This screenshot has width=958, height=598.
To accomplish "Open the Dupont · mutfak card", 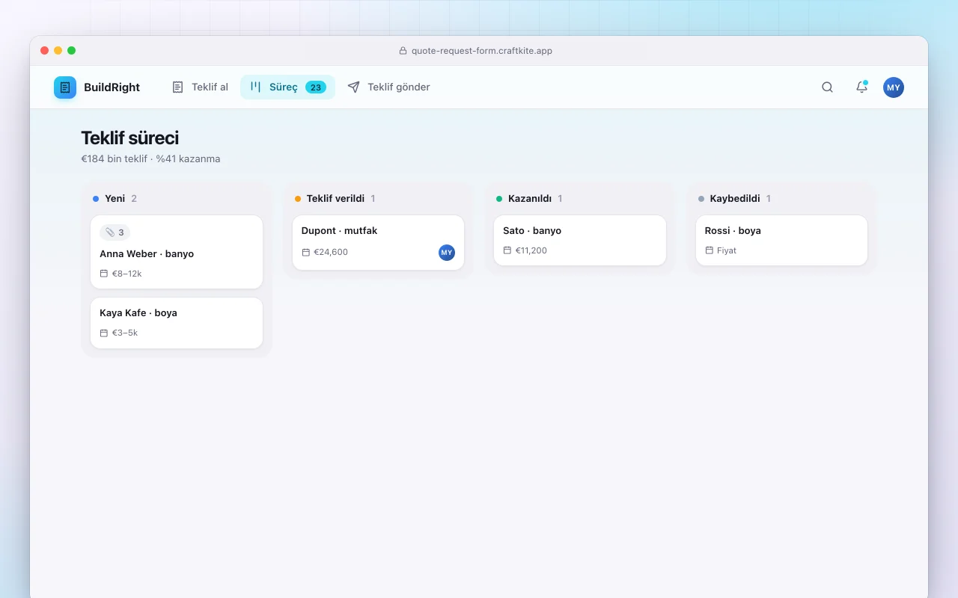I will click(x=378, y=242).
